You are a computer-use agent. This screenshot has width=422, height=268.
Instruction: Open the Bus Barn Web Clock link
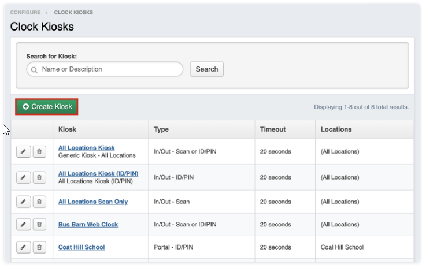click(88, 224)
